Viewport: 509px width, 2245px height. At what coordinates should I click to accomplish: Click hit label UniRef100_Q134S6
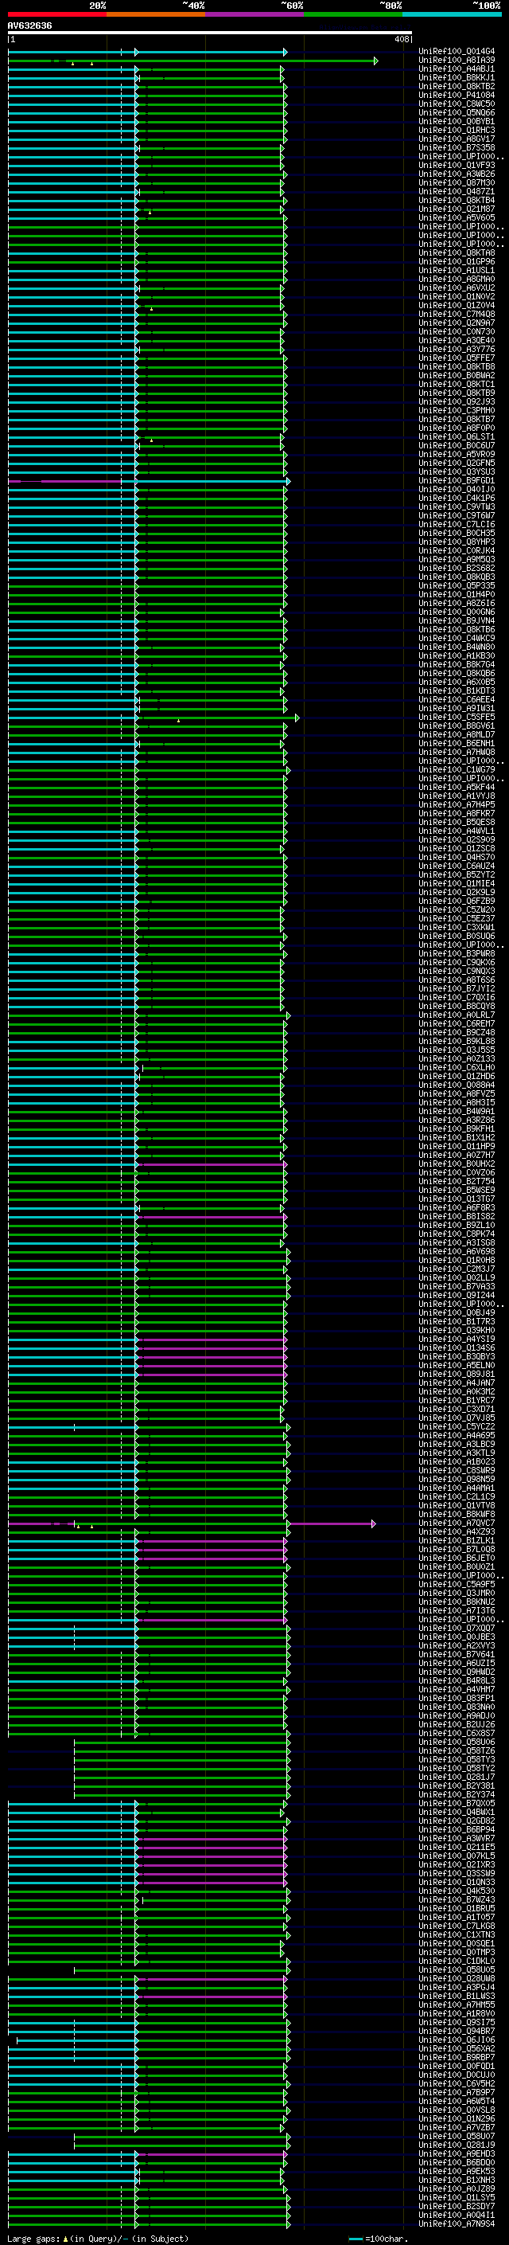[456, 1347]
